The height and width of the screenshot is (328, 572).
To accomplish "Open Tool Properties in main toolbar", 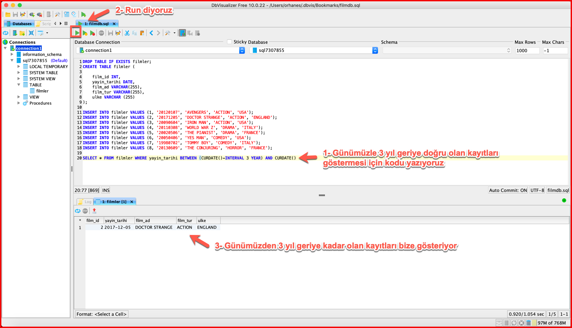I will 57,14.
